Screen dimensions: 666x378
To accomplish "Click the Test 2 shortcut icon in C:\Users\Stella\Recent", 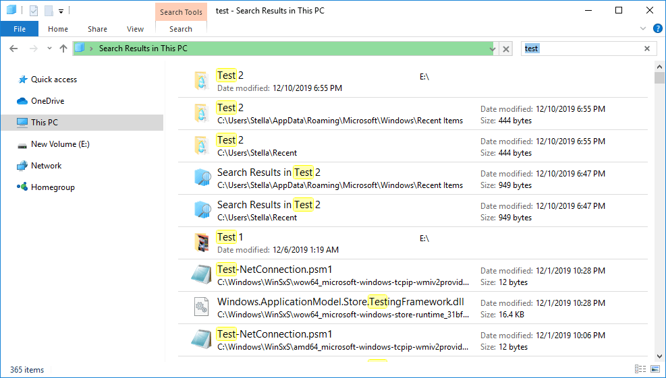I will 201,146.
